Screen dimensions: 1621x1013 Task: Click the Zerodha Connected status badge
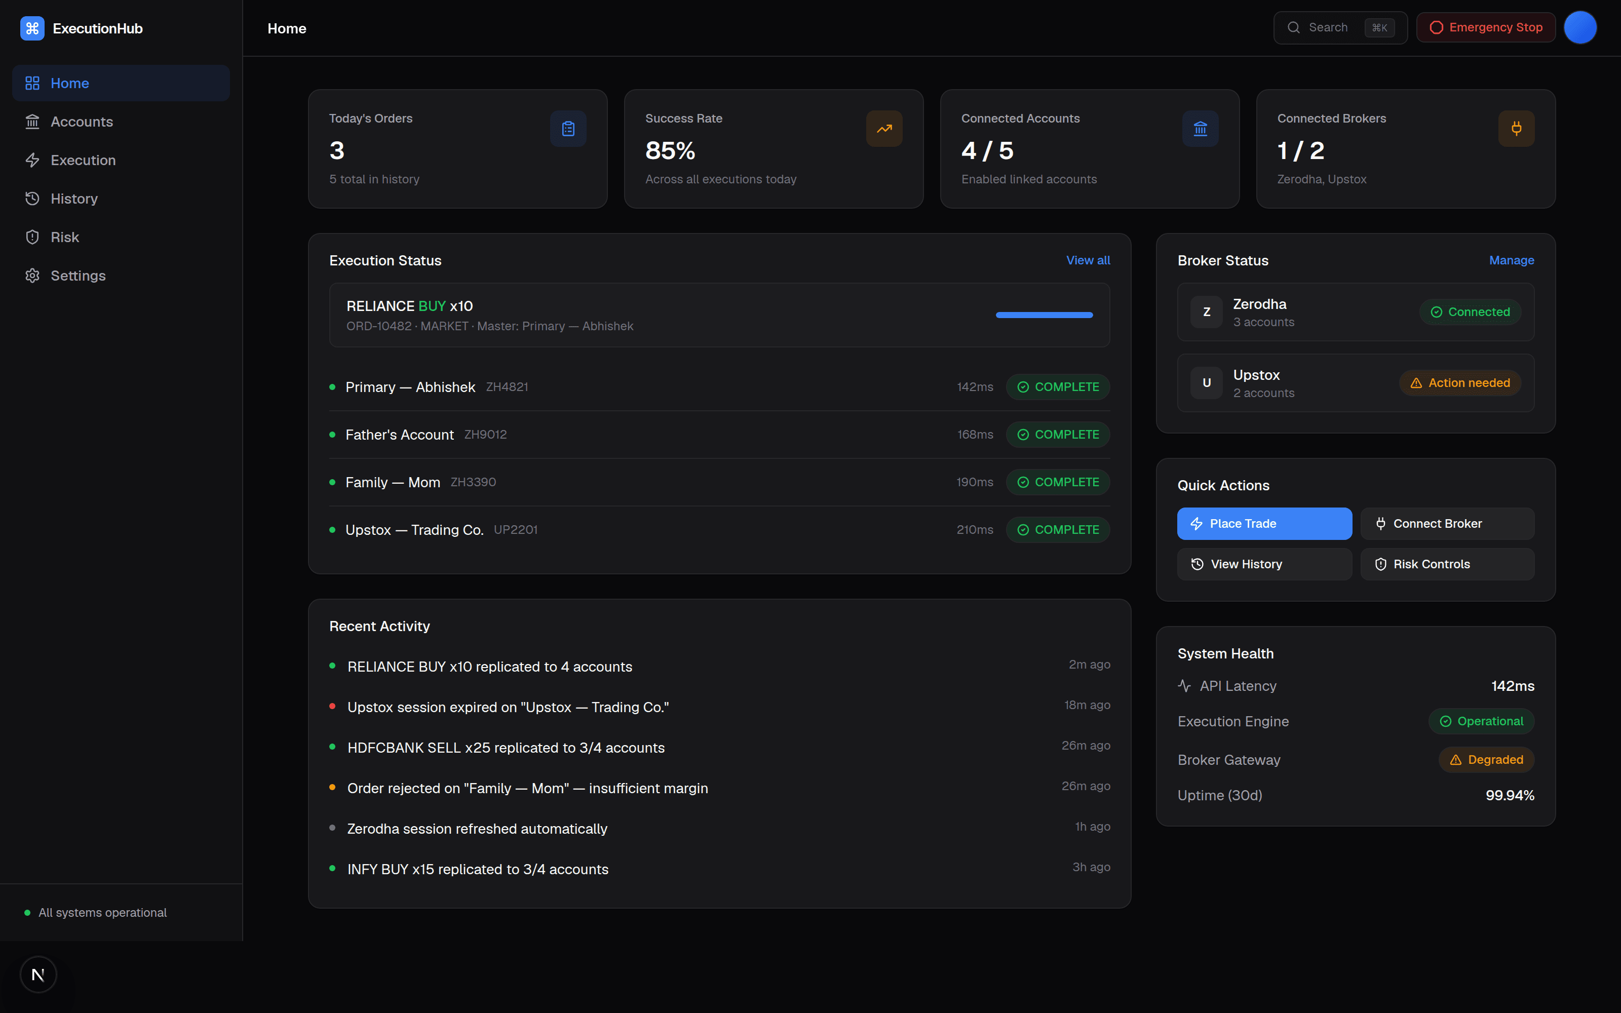[x=1470, y=311]
